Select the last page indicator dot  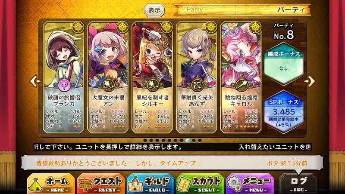[x=200, y=141]
